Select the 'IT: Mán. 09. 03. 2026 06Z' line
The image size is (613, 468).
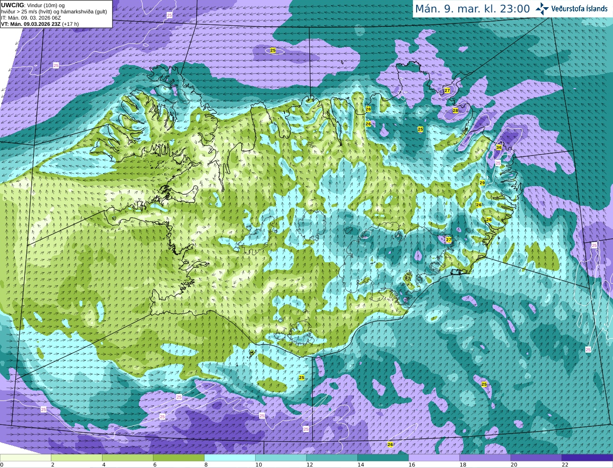(x=31, y=18)
